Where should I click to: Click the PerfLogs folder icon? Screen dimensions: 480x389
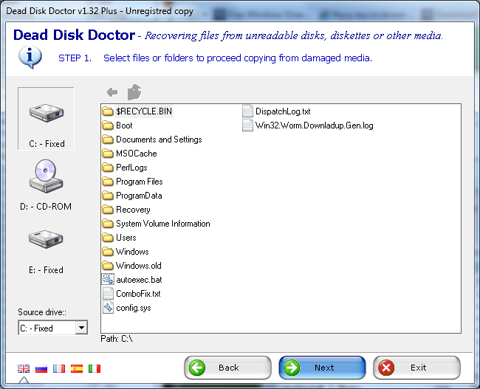pyautogui.click(x=108, y=168)
